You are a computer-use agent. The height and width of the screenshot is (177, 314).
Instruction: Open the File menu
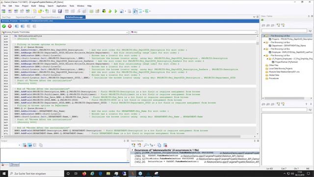[x=4, y=6]
